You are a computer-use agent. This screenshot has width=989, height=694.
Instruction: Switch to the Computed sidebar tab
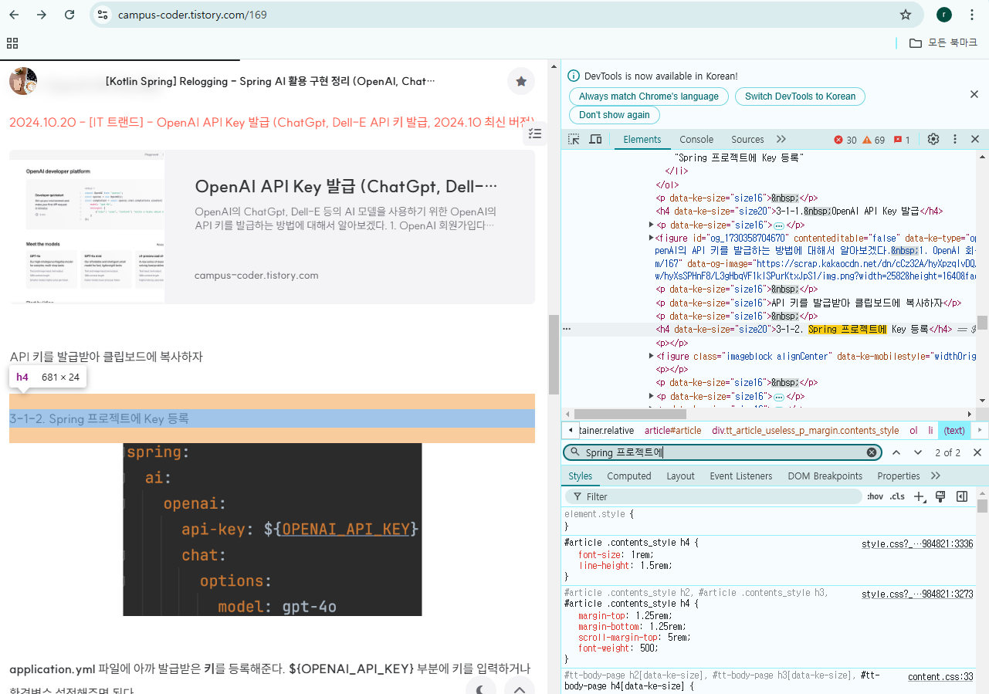click(629, 476)
